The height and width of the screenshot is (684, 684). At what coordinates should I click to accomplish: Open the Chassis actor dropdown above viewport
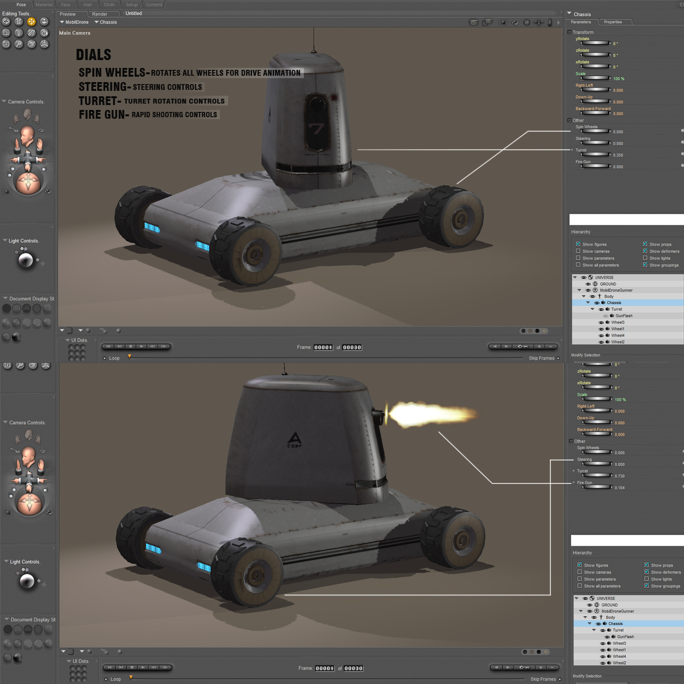[x=106, y=22]
